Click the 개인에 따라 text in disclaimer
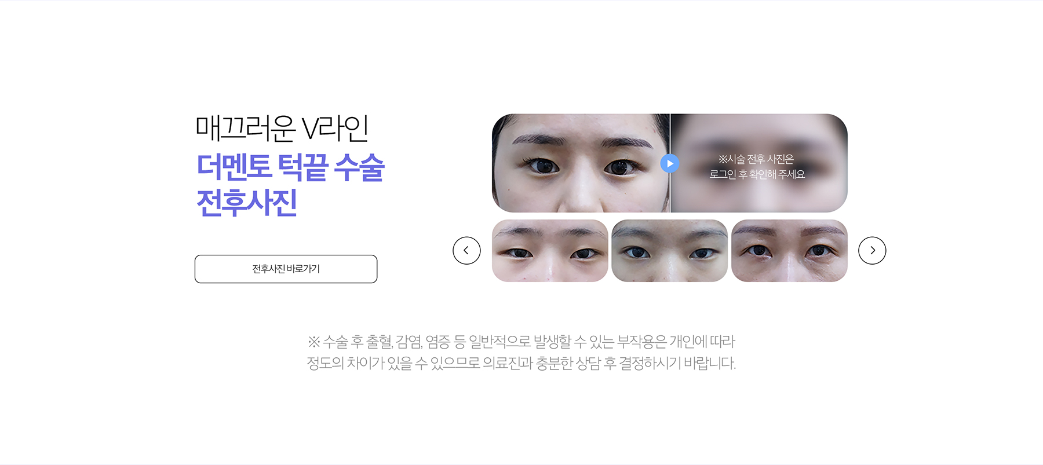This screenshot has height=465, width=1043. click(x=702, y=342)
